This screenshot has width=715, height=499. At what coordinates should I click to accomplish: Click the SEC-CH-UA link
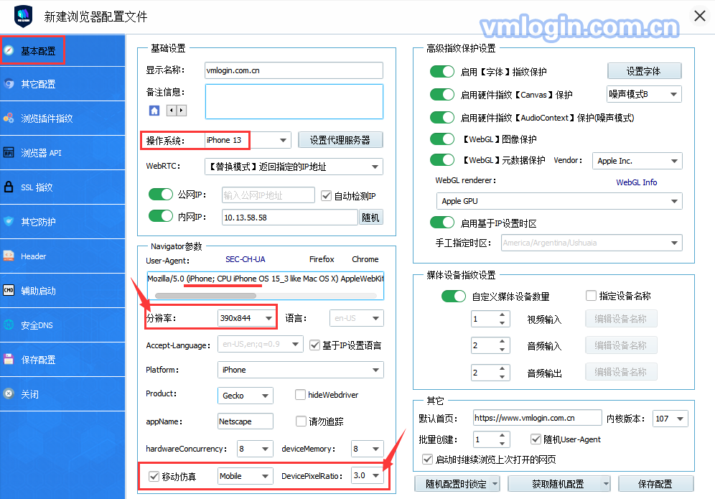click(x=246, y=259)
